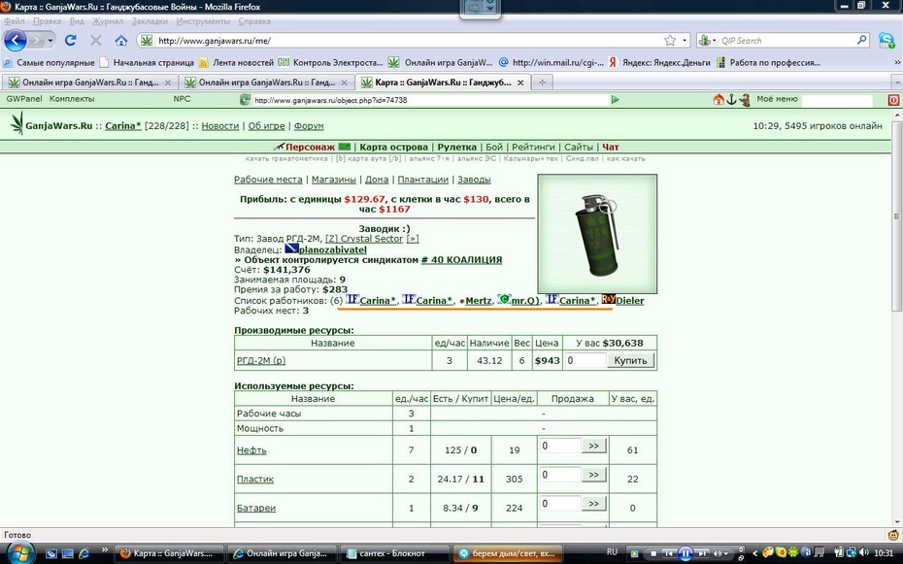Go to Firefox home page icon

pyautogui.click(x=121, y=41)
